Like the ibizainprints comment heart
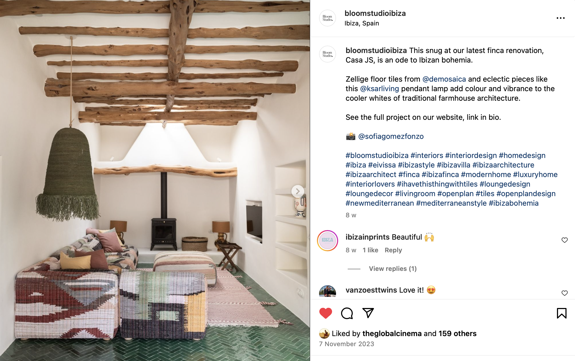 tap(564, 240)
